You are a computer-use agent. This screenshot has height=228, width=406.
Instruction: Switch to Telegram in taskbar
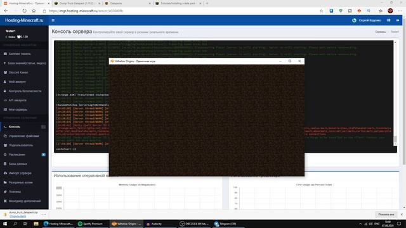(228, 224)
